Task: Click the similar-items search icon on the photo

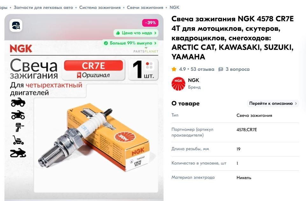Action: click(16, 25)
